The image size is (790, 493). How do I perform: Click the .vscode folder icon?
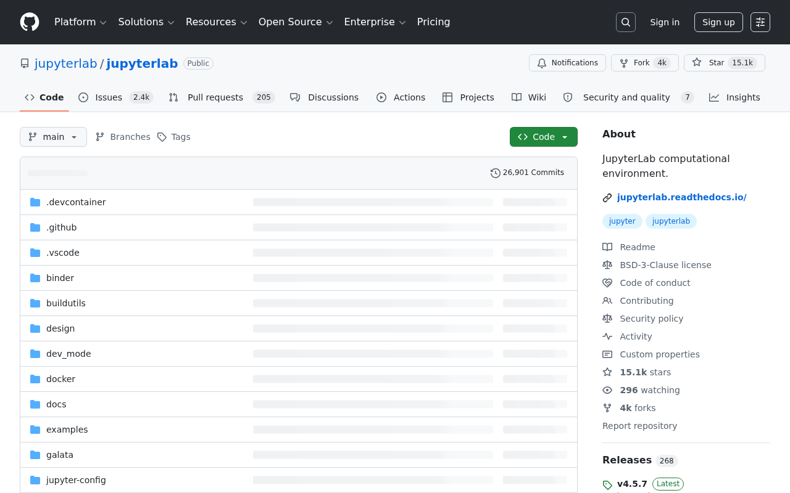point(35,253)
